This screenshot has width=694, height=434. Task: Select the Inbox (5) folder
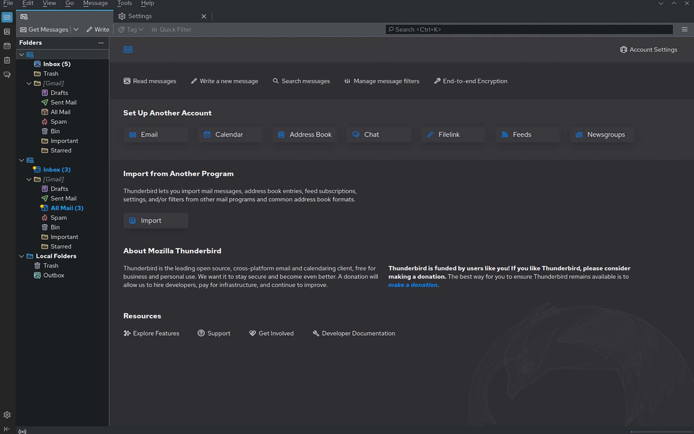63,64
